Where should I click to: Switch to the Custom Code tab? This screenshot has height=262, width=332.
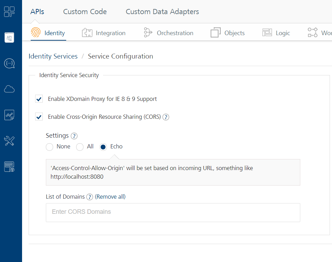click(x=85, y=12)
